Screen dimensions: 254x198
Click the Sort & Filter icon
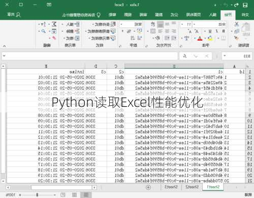44,24
